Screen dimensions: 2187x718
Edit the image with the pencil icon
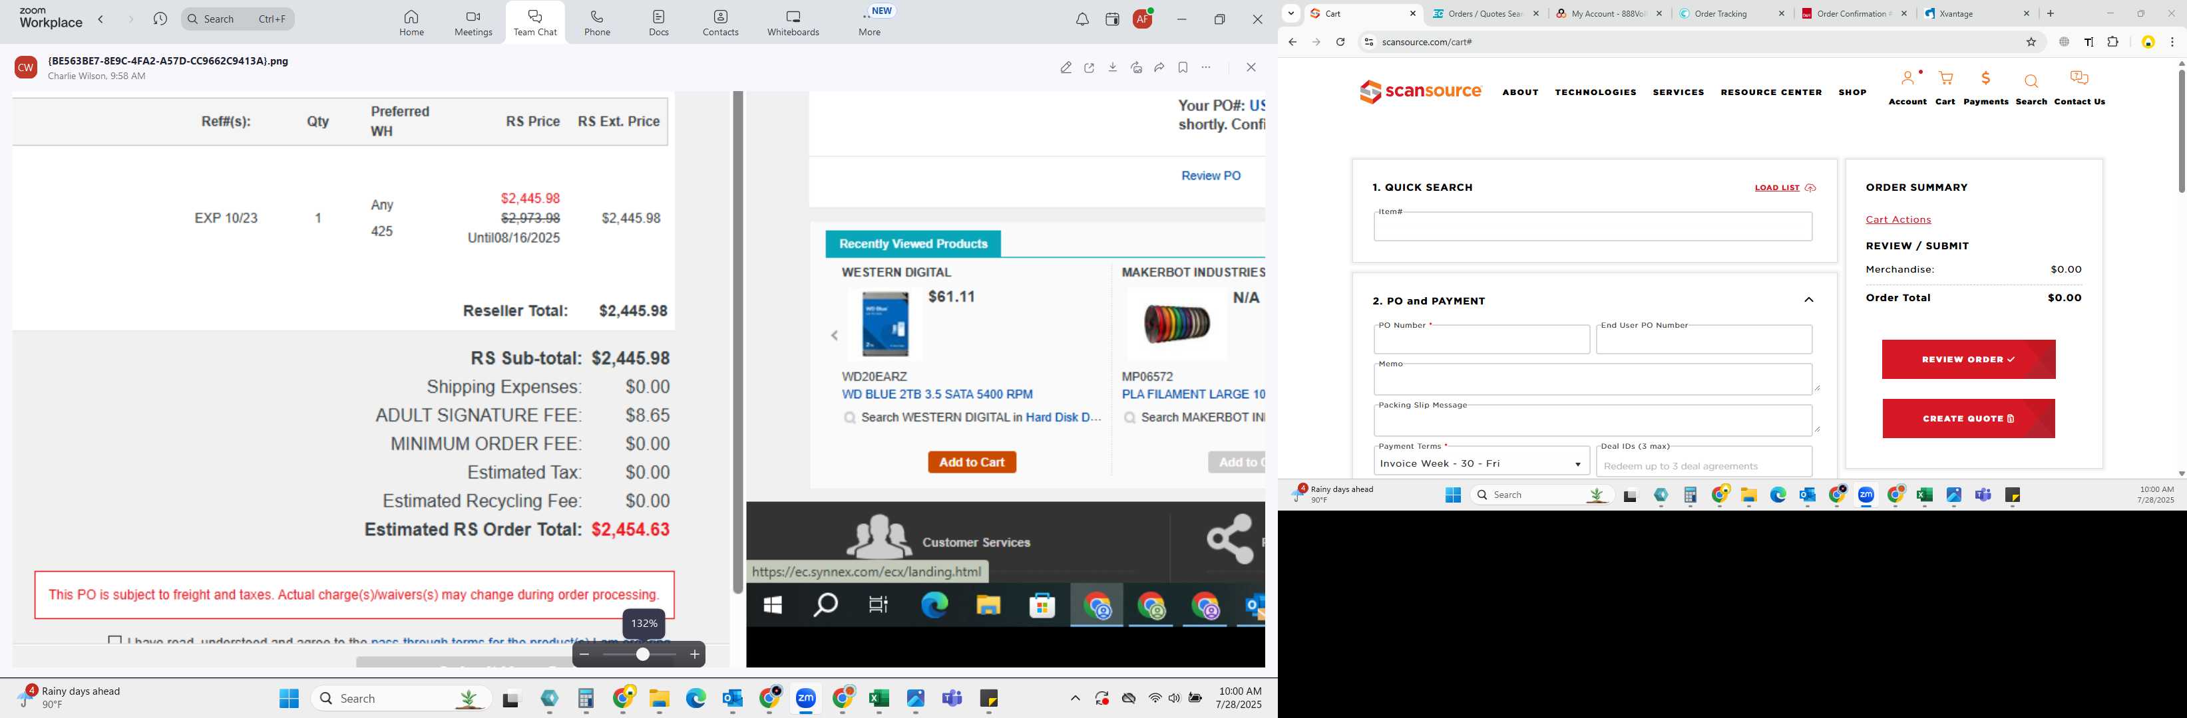(x=1066, y=68)
